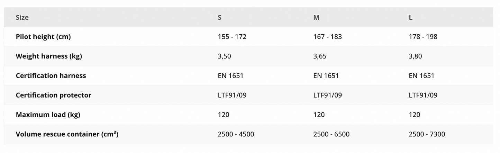Click the Volume rescue container row label
This screenshot has width=500, height=153.
click(x=67, y=134)
